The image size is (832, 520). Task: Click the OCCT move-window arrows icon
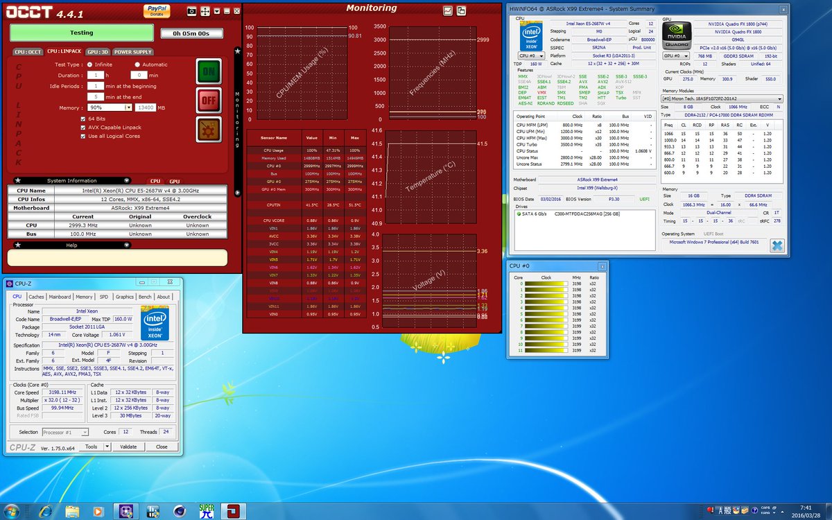205,12
